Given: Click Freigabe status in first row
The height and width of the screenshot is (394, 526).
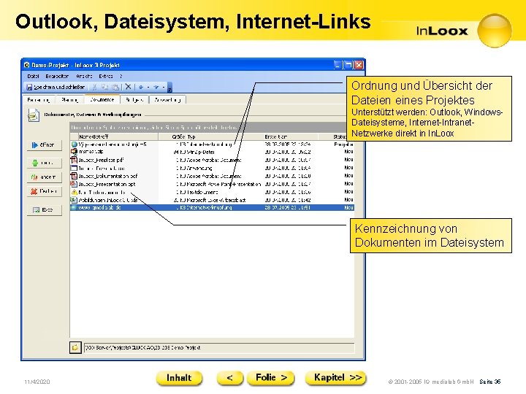Looking at the screenshot, I should tap(343, 144).
